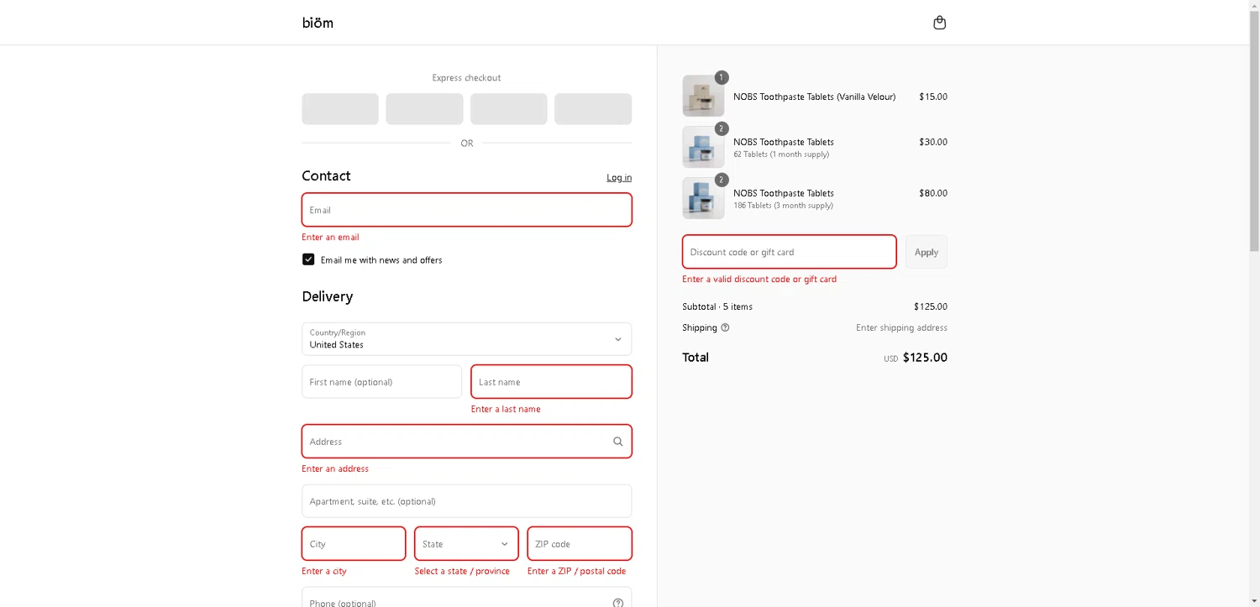Click the shipping help question mark icon
1260x607 pixels.
pos(725,327)
